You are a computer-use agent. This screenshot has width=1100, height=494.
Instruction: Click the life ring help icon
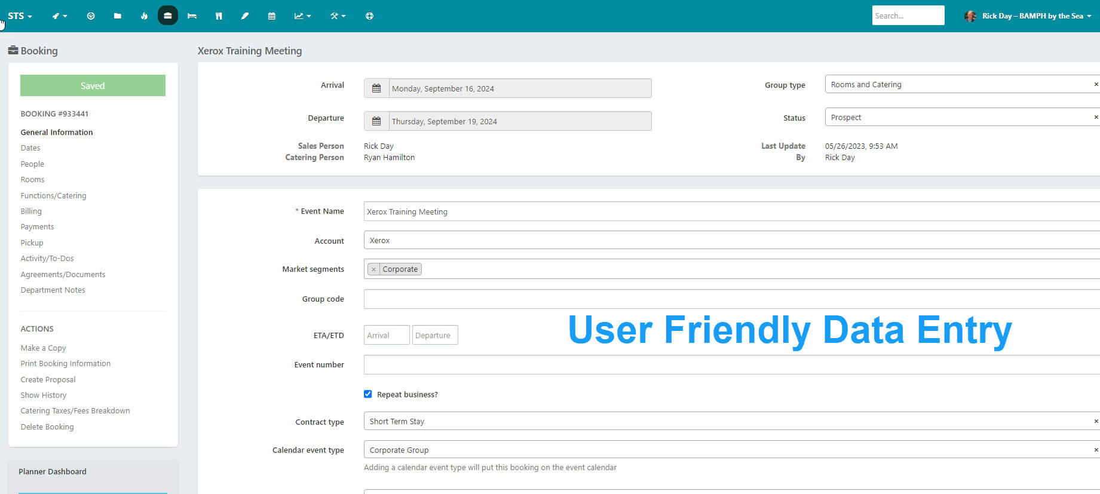(369, 16)
